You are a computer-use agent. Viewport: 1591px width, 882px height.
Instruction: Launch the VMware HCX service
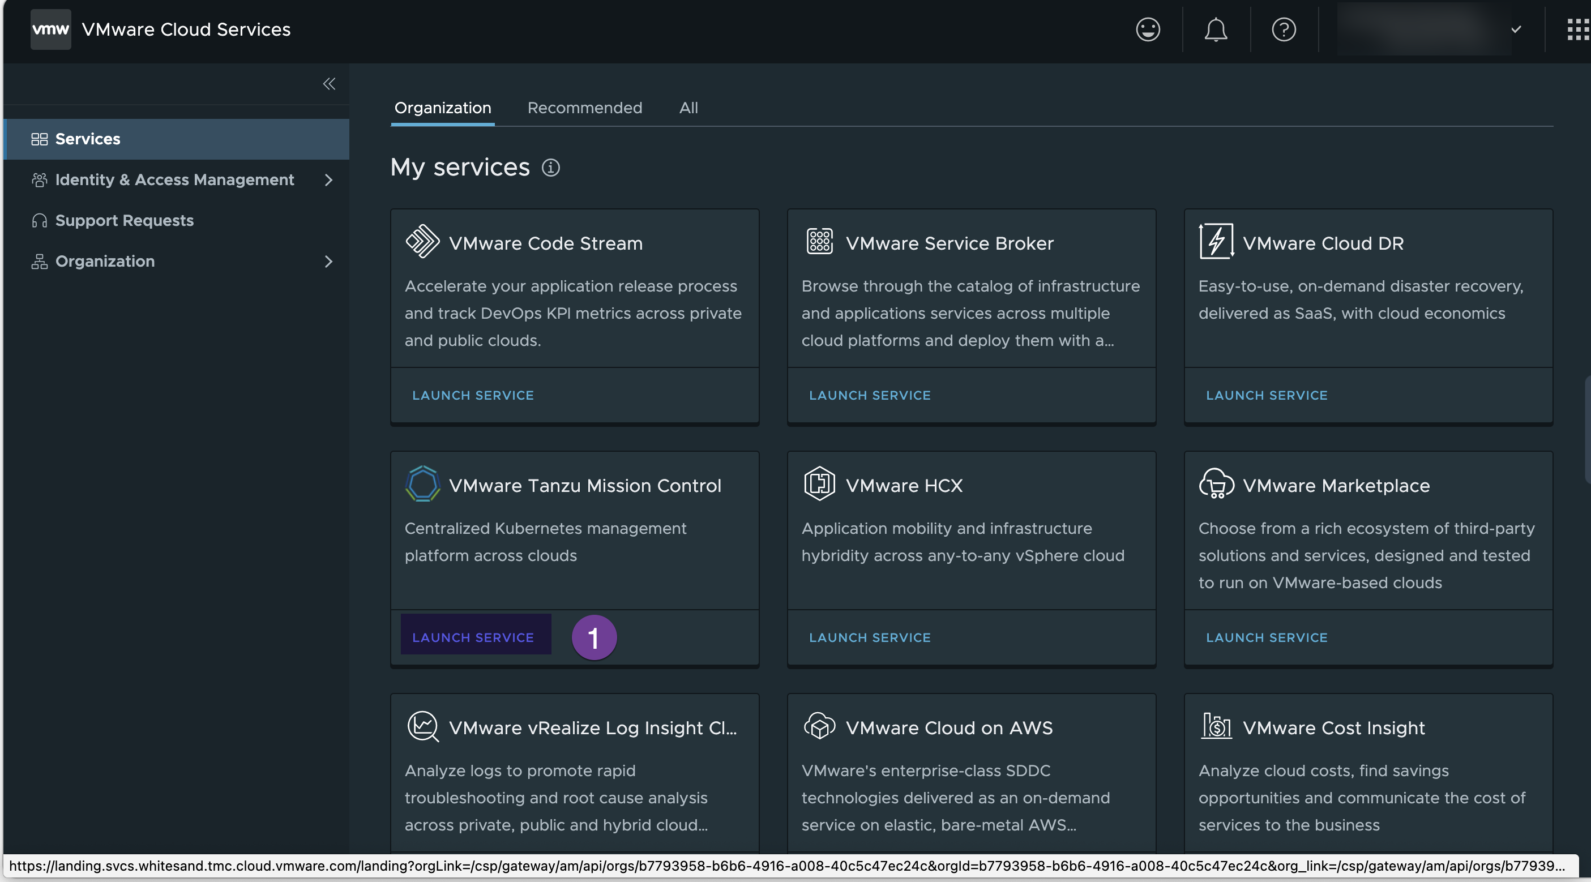click(870, 637)
